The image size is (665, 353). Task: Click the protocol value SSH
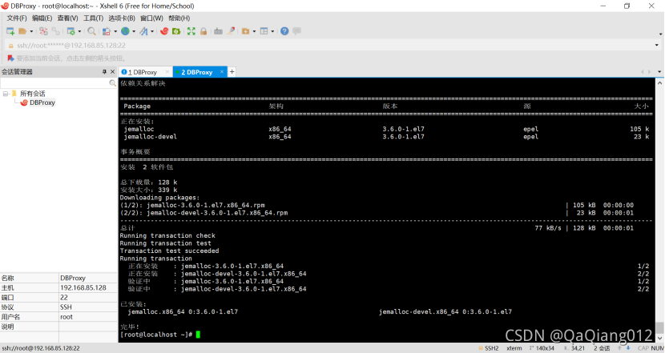66,307
